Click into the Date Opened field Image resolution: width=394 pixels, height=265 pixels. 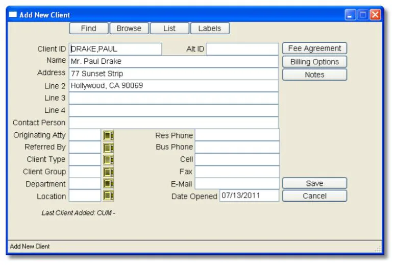pyautogui.click(x=249, y=196)
